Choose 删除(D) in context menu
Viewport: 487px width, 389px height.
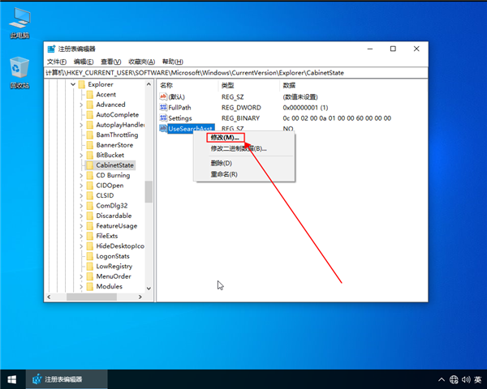tap(221, 163)
